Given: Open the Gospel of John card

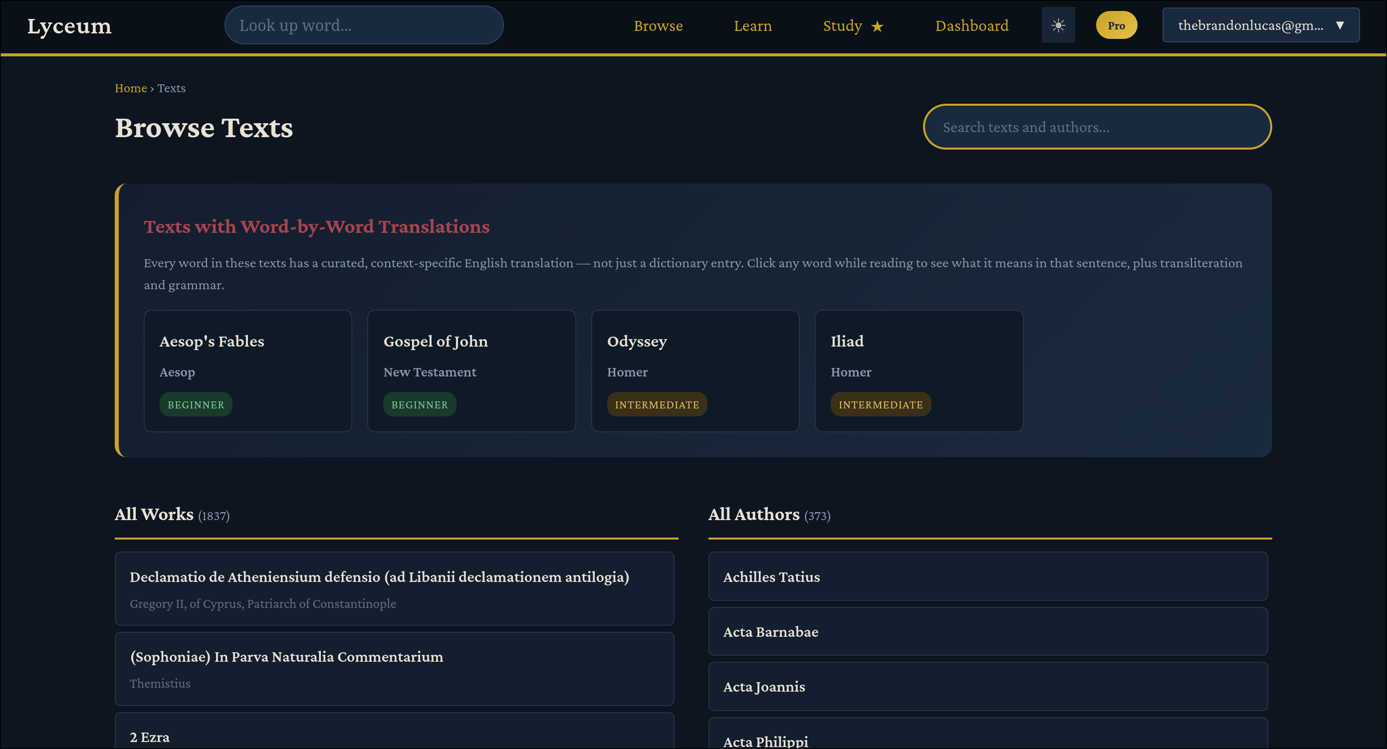Looking at the screenshot, I should 471,355.
